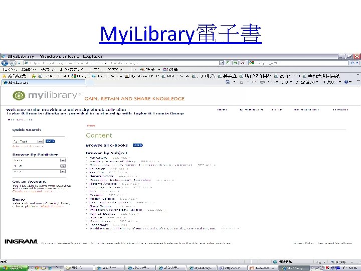This screenshot has height=271, width=361.
Task: Open the Political Science subject link
Action: (102, 214)
